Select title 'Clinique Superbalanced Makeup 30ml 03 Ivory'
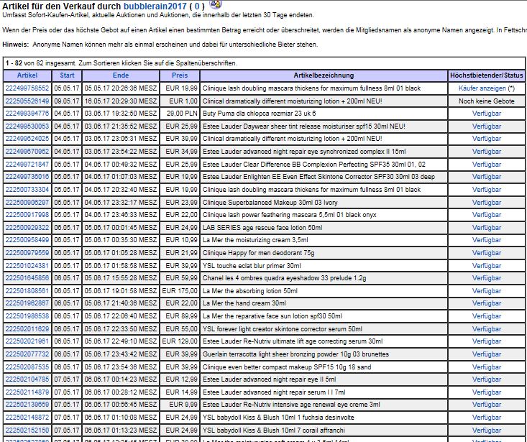The width and height of the screenshot is (527, 442). click(x=270, y=202)
